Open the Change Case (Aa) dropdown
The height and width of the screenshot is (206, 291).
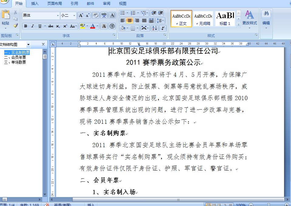pyautogui.click(x=73, y=26)
